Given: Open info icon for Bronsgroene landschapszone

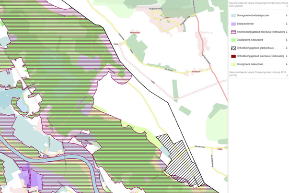Looking at the screenshot, I should coord(287,16).
